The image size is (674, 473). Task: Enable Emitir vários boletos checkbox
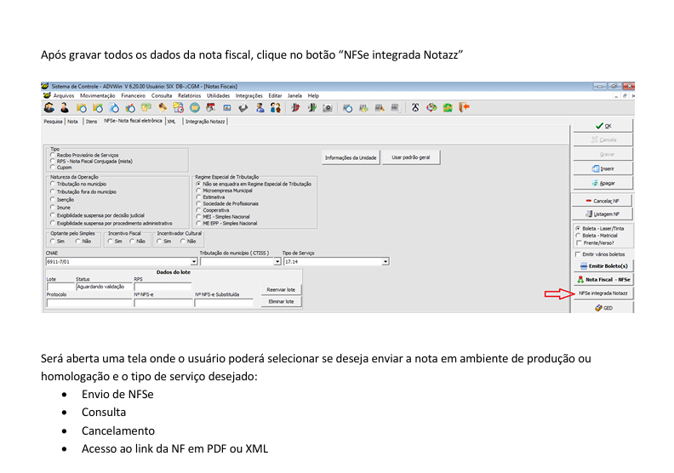tap(578, 254)
